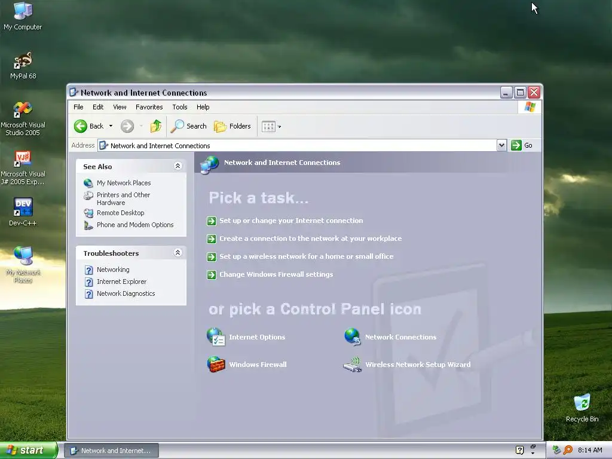This screenshot has width=612, height=459.
Task: Start task: change Windows Firewall settings
Action: [276, 274]
